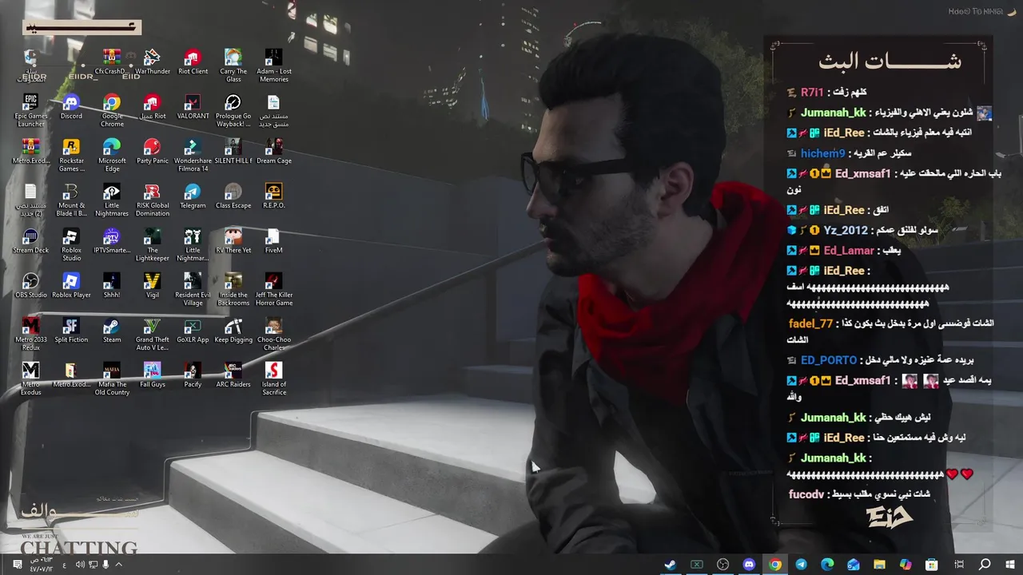Viewport: 1023px width, 575px height.
Task: Launch the SILENT HILL f desktop icon
Action: (x=233, y=152)
